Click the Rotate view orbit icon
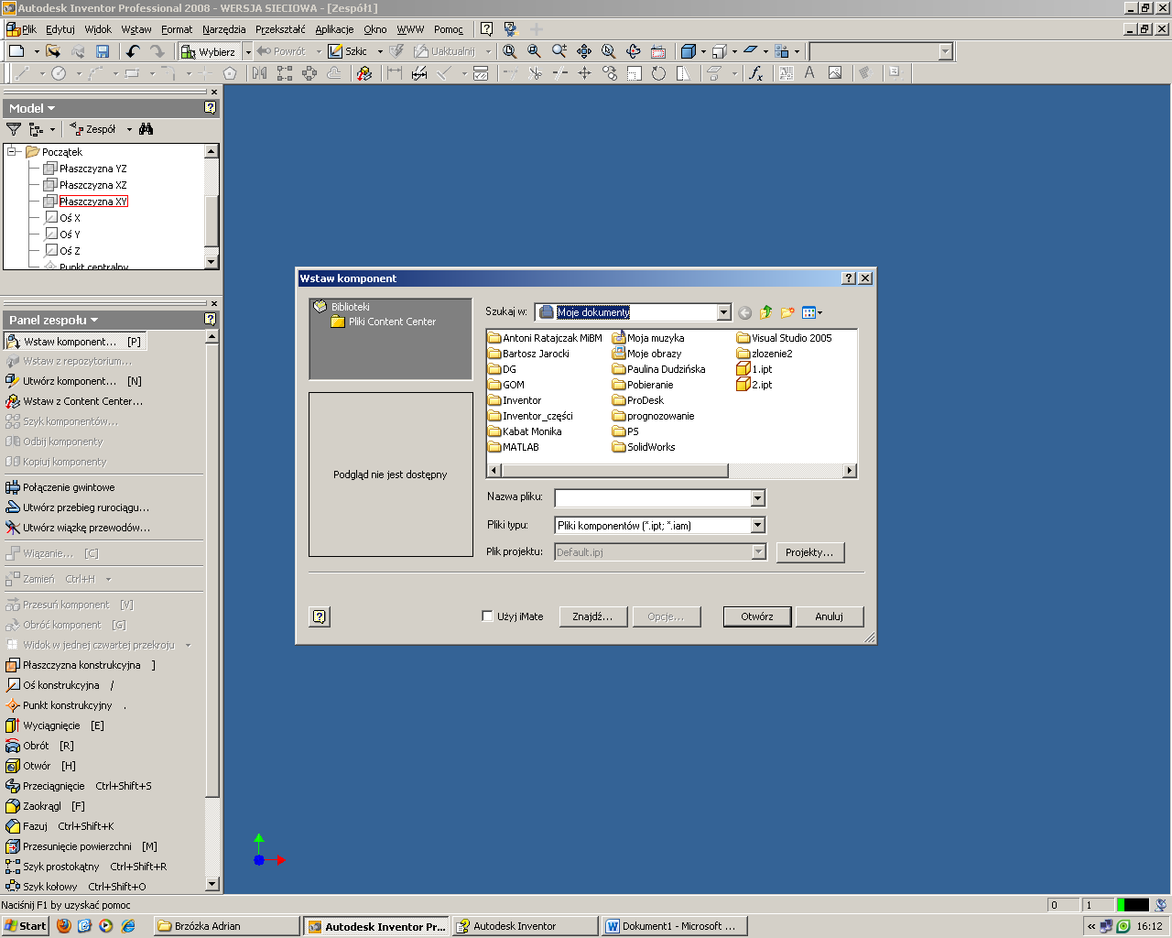This screenshot has width=1172, height=938. [x=634, y=51]
